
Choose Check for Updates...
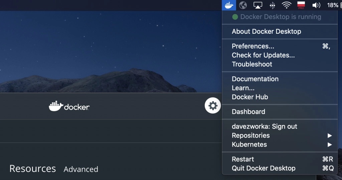pos(280,55)
